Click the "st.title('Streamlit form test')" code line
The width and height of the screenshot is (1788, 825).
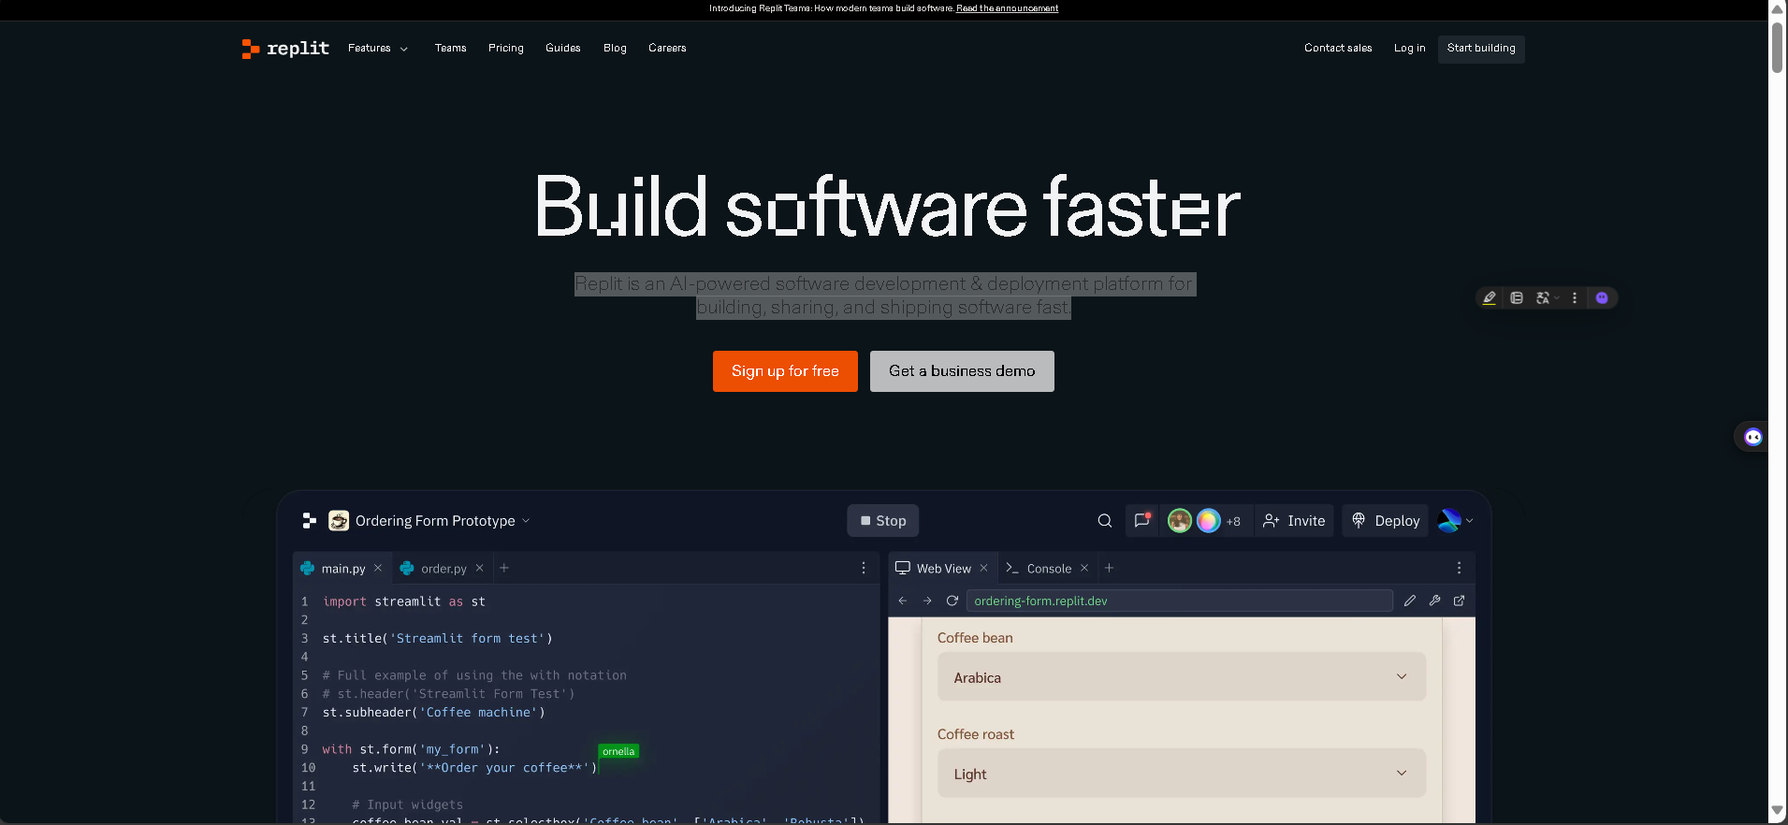pos(438,639)
